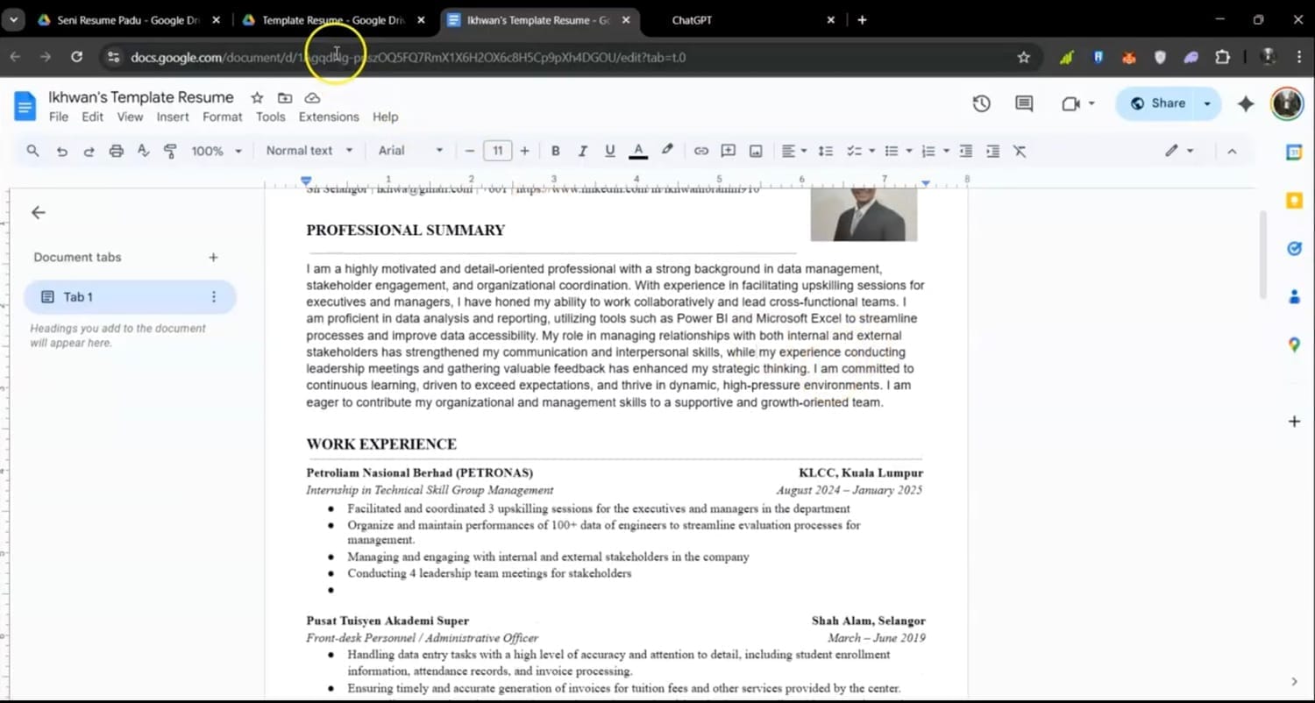Click the Clear formatting icon
1315x703 pixels.
coord(1020,151)
